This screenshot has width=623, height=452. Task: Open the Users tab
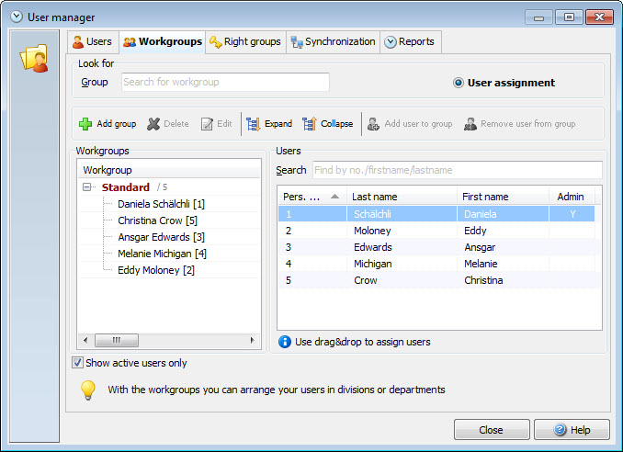point(93,41)
